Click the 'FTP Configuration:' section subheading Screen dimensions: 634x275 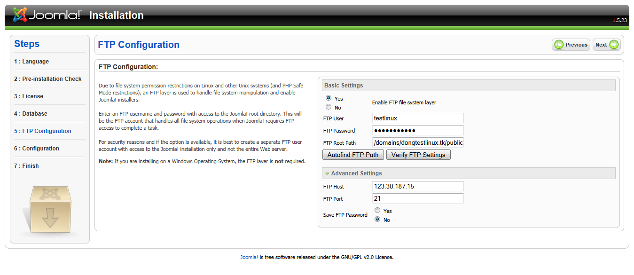(x=128, y=67)
